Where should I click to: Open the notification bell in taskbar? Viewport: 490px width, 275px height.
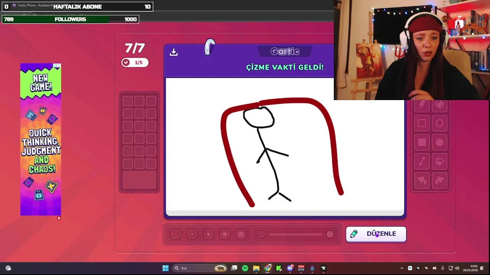click(482, 268)
